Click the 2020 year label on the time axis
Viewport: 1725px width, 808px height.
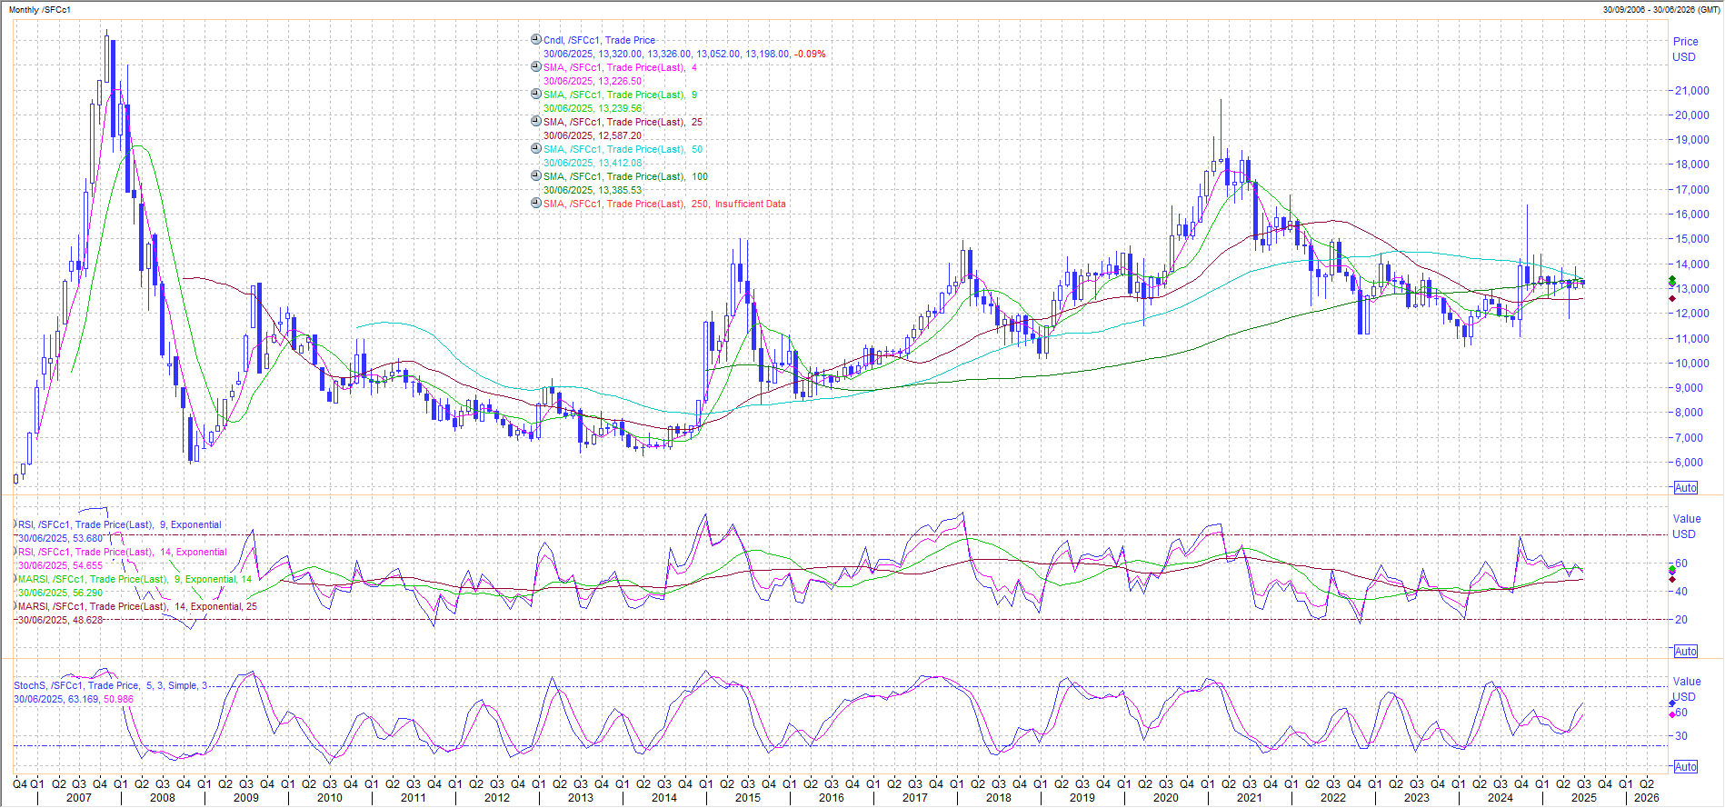click(x=1166, y=797)
